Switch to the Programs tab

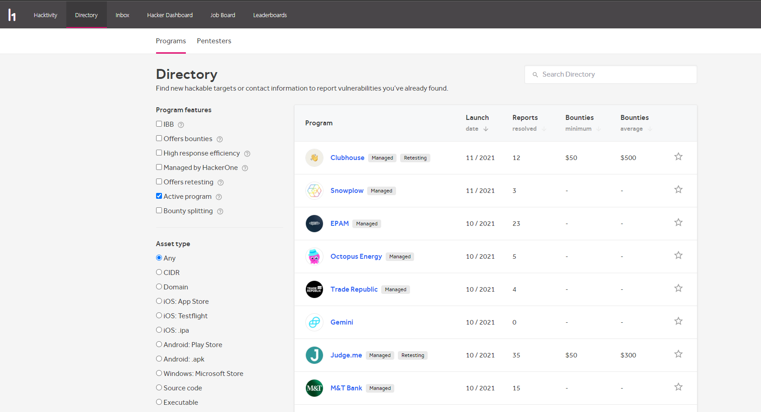171,41
